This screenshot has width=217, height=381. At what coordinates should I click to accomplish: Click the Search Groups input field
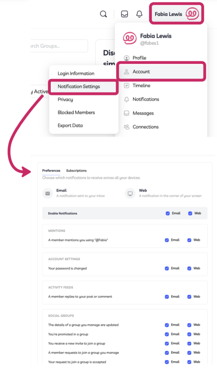59,46
